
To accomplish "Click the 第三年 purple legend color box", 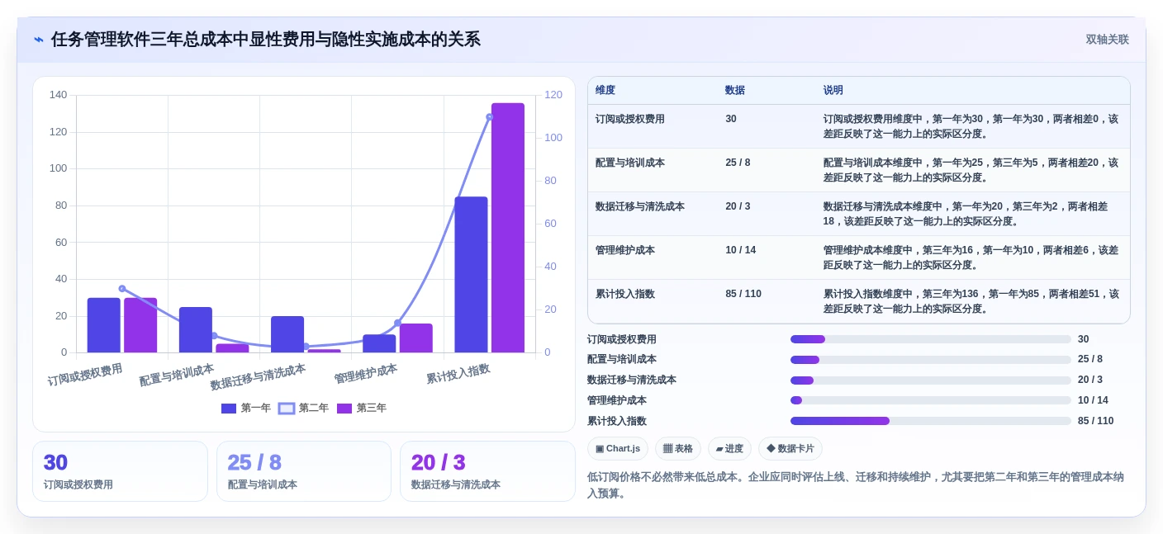I will coord(344,408).
